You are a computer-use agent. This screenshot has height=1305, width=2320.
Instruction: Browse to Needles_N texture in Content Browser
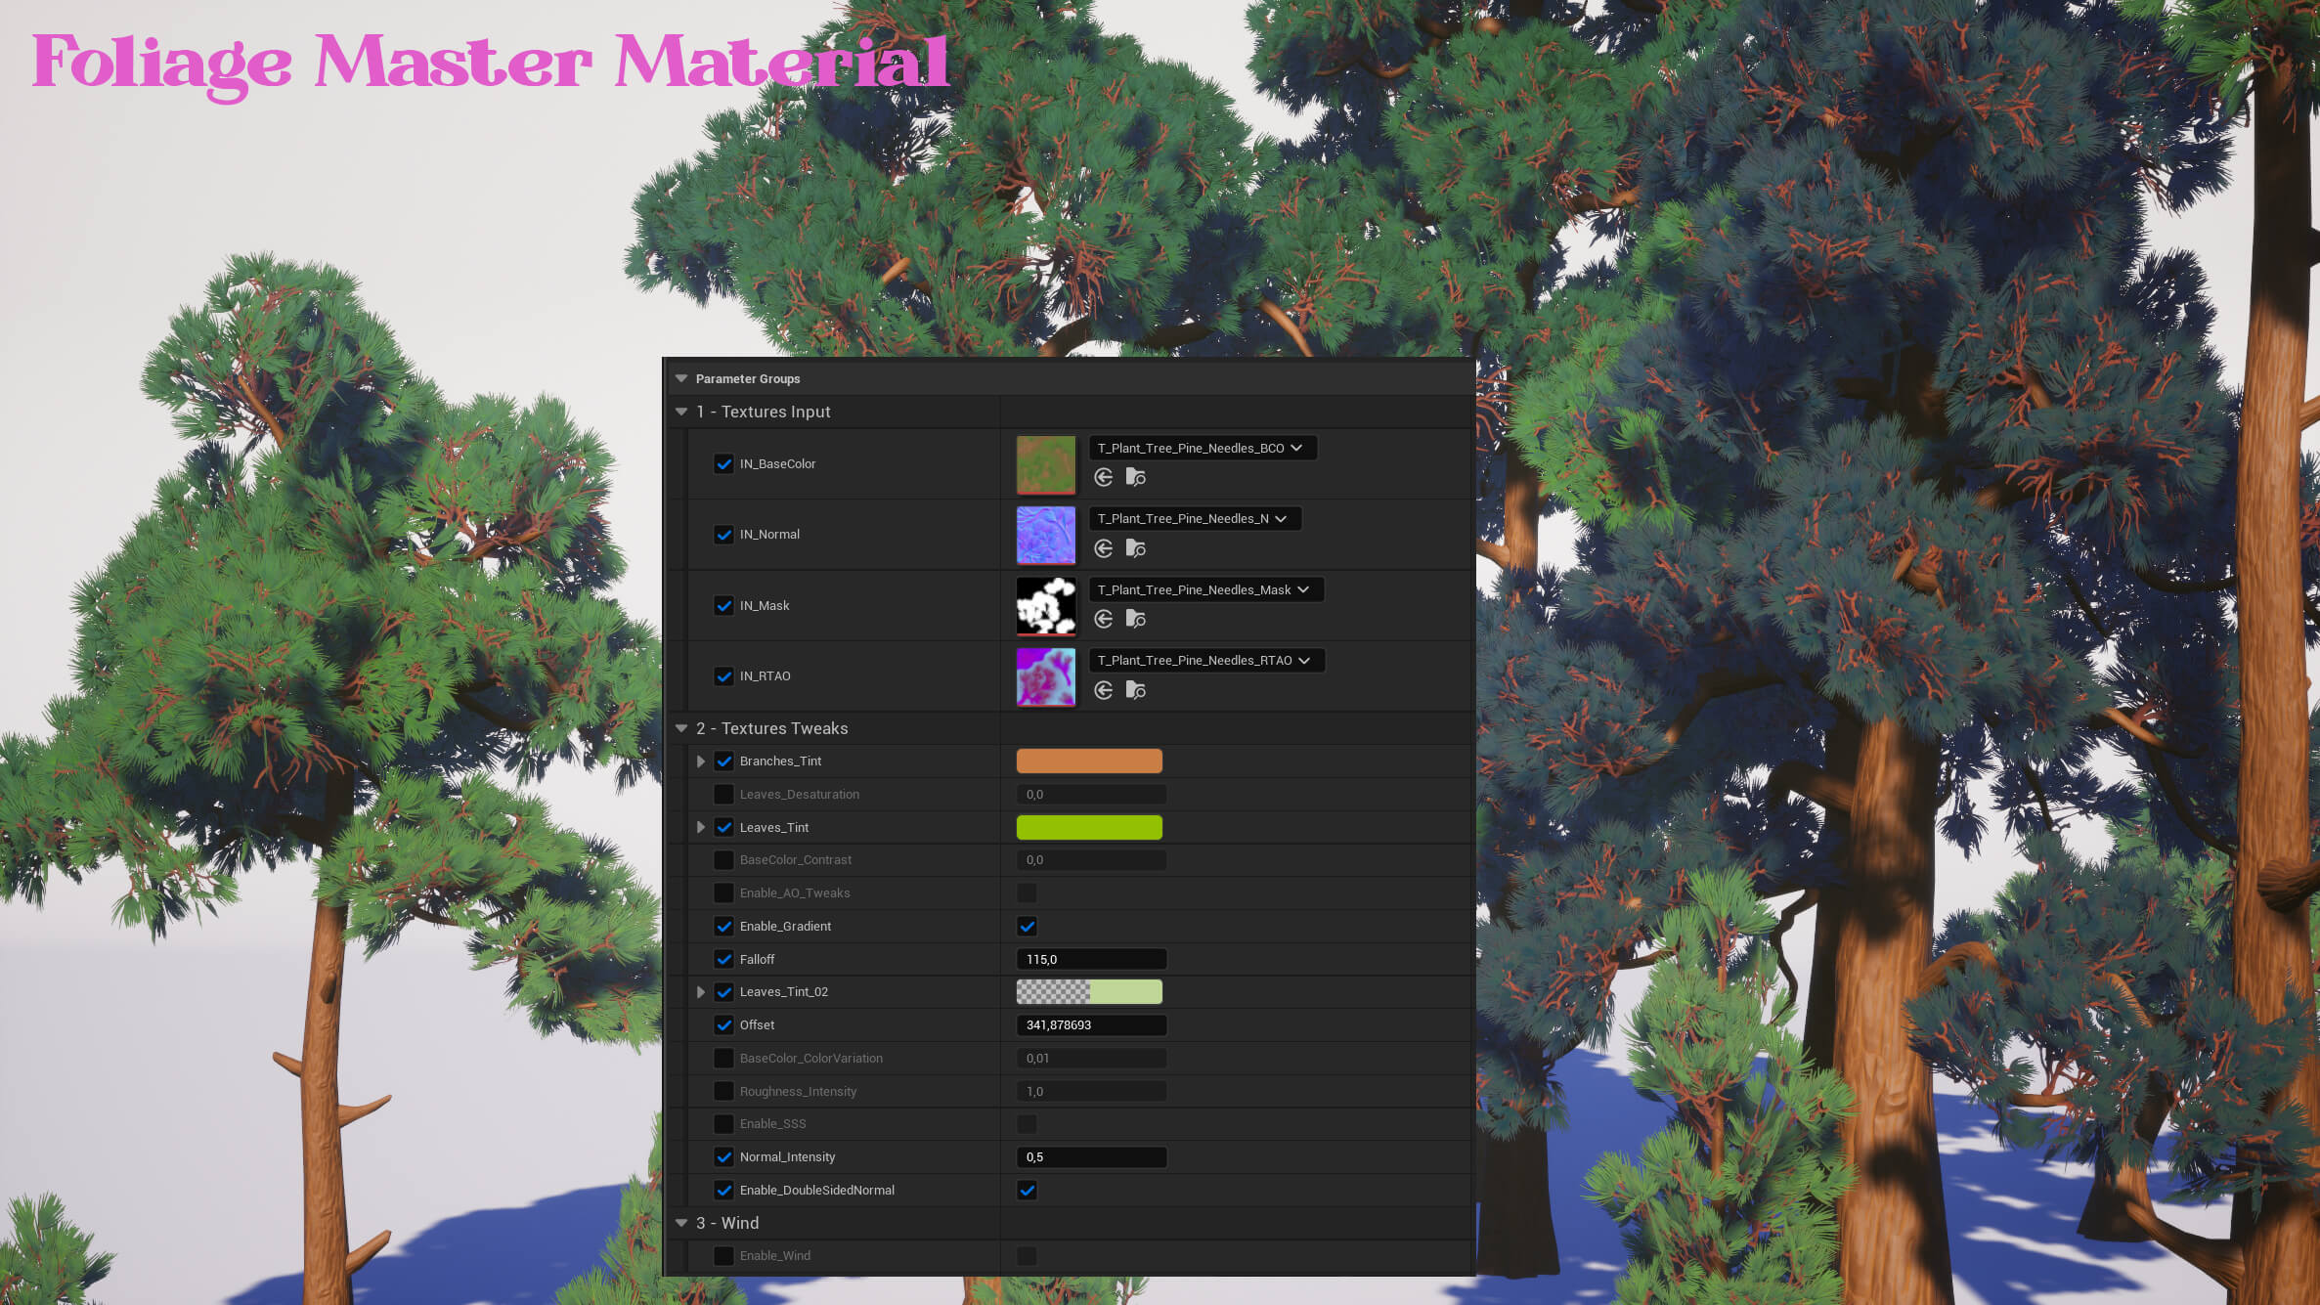1135,548
